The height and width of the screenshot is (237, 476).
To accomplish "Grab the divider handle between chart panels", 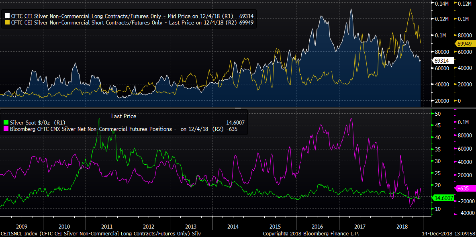I will click(x=238, y=108).
